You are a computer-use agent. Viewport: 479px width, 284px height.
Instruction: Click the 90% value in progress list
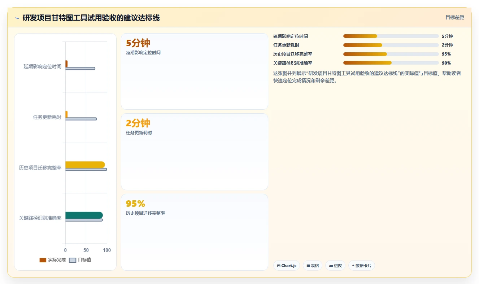[x=446, y=63]
